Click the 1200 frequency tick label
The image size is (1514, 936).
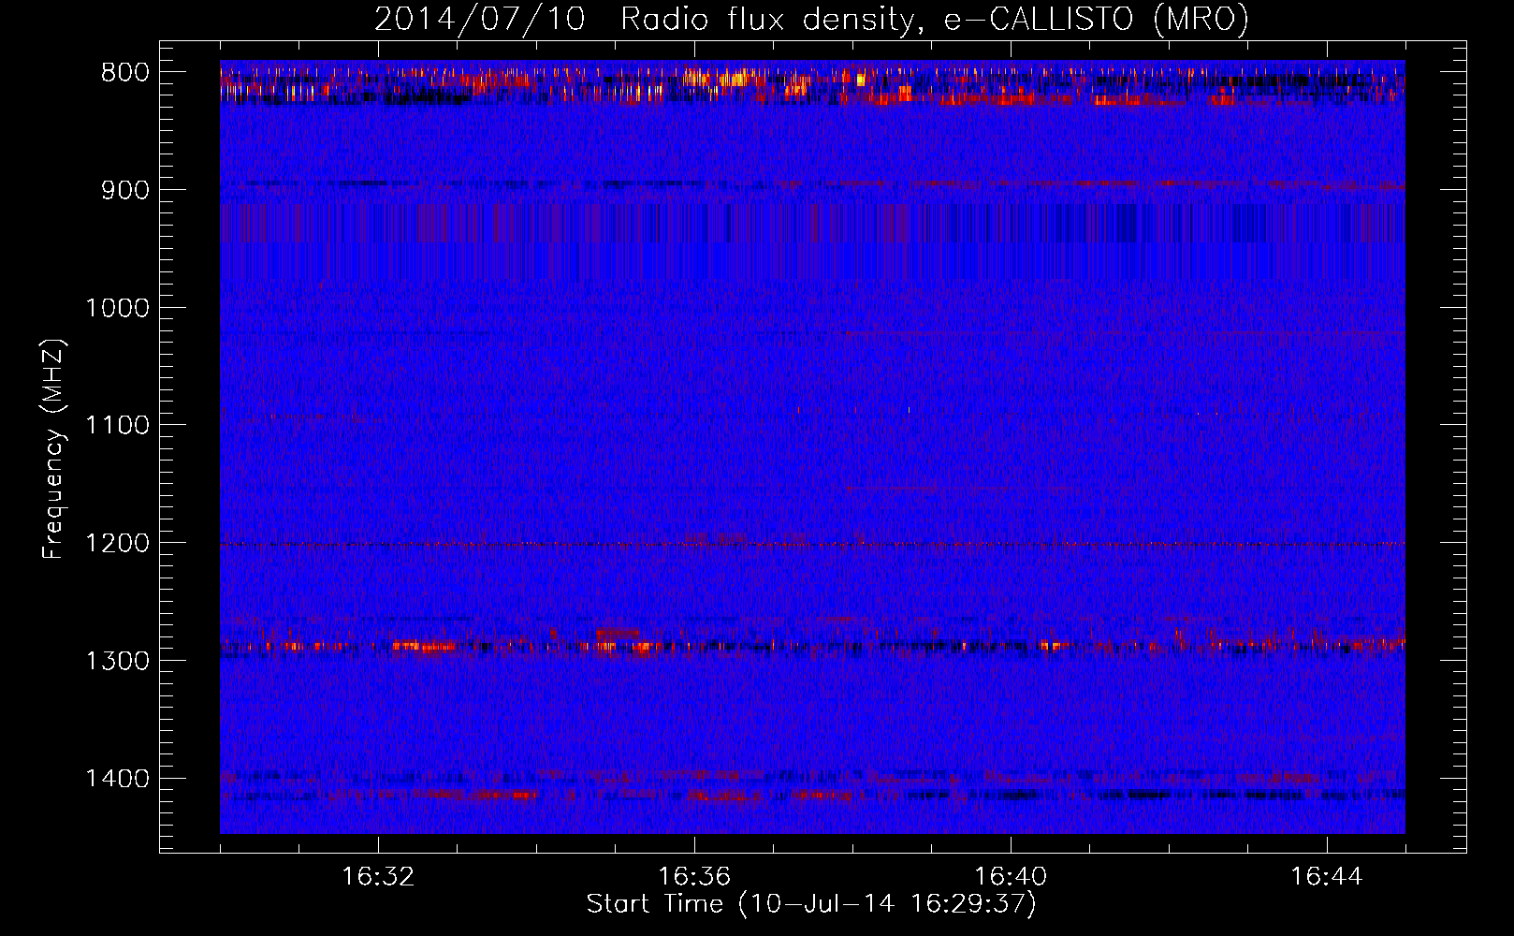pos(117,543)
